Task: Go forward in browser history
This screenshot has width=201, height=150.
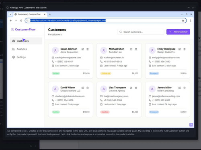Action: pyautogui.click(x=16, y=20)
